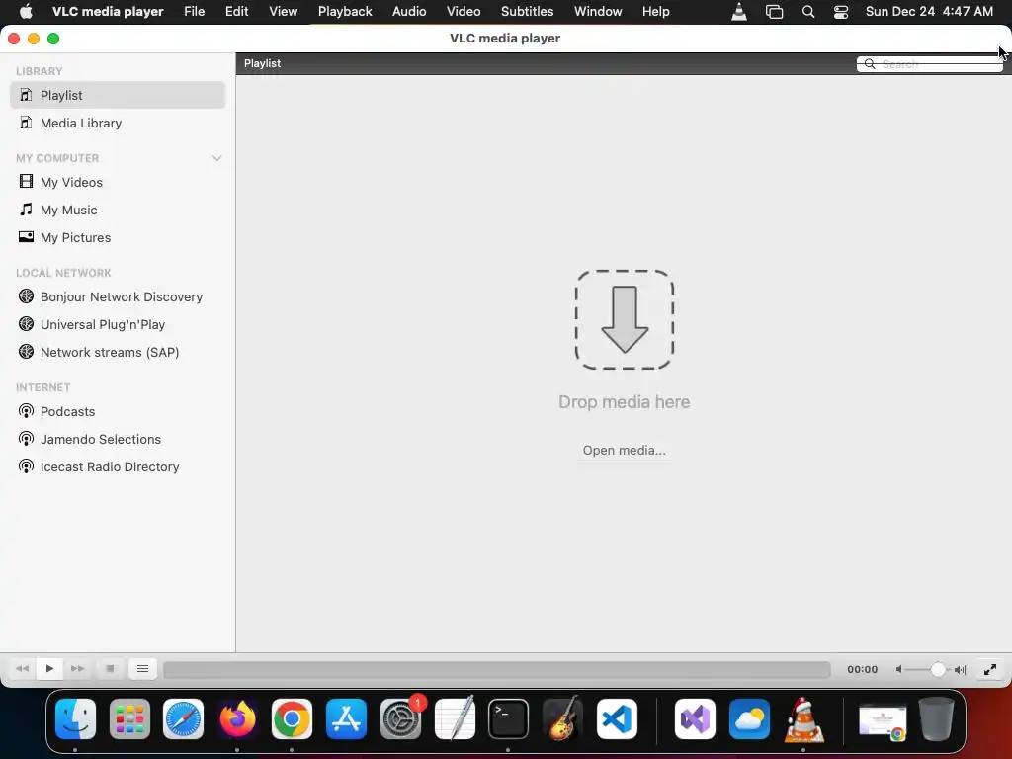
Task: Open the Playback menu
Action: 345,12
